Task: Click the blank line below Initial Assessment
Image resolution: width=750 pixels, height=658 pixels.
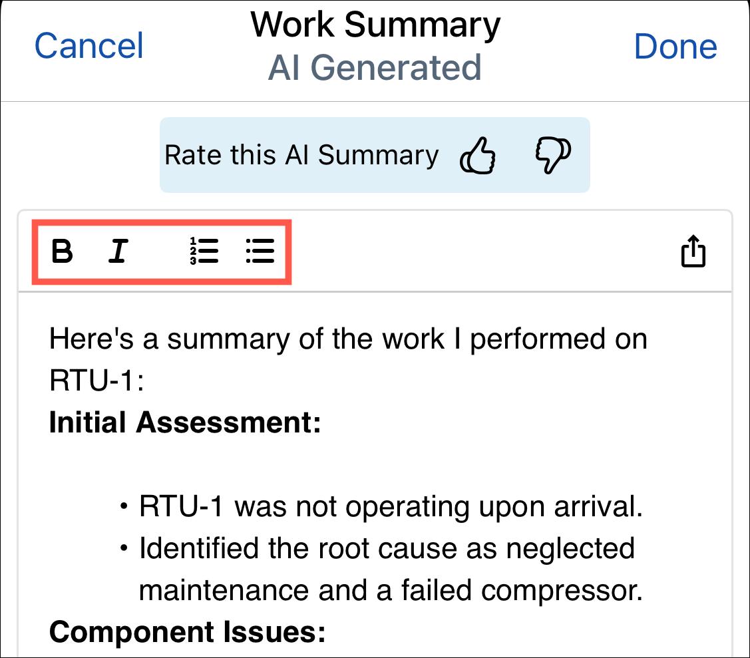Action: (x=375, y=464)
